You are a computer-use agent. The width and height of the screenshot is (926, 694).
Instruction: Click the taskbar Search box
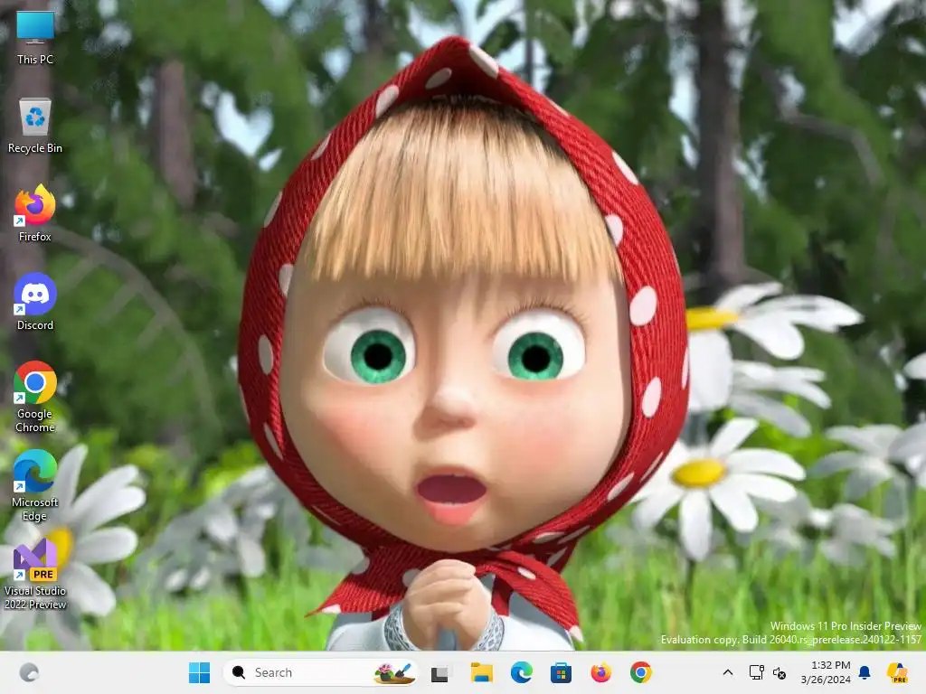pos(320,672)
